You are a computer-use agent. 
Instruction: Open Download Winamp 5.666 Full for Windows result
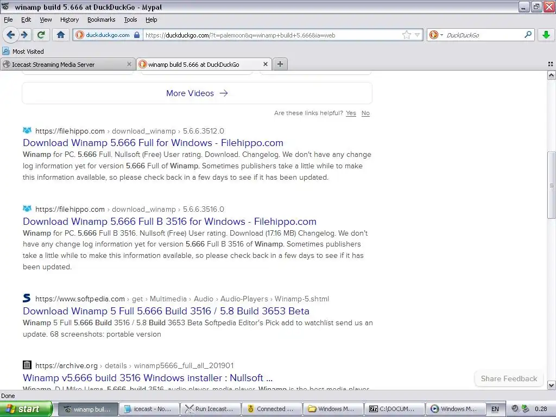point(153,143)
